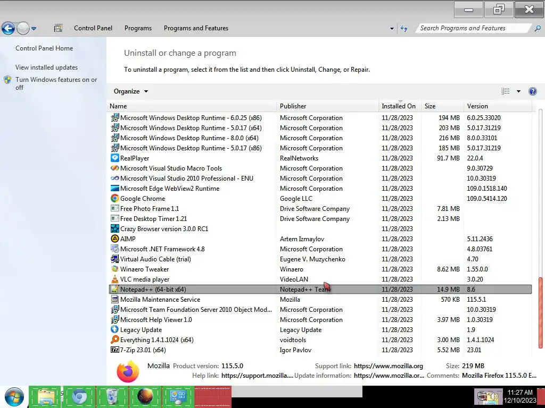Open File Explorer from the taskbar
Image resolution: width=545 pixels, height=408 pixels.
46,397
